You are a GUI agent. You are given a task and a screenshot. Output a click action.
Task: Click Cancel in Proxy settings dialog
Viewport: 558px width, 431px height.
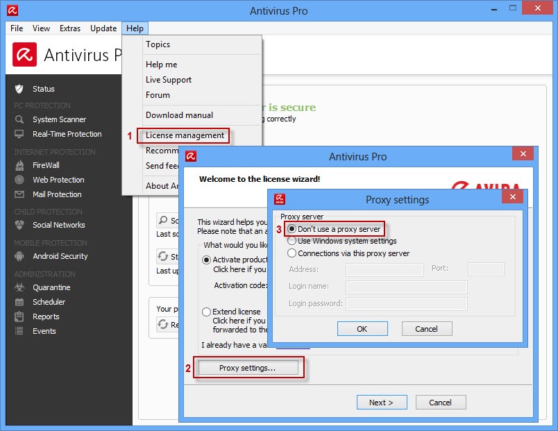[x=427, y=329]
